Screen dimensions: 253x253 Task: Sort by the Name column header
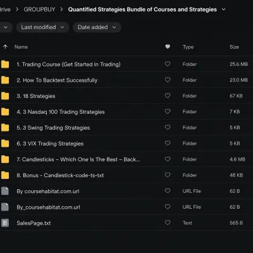coord(21,47)
